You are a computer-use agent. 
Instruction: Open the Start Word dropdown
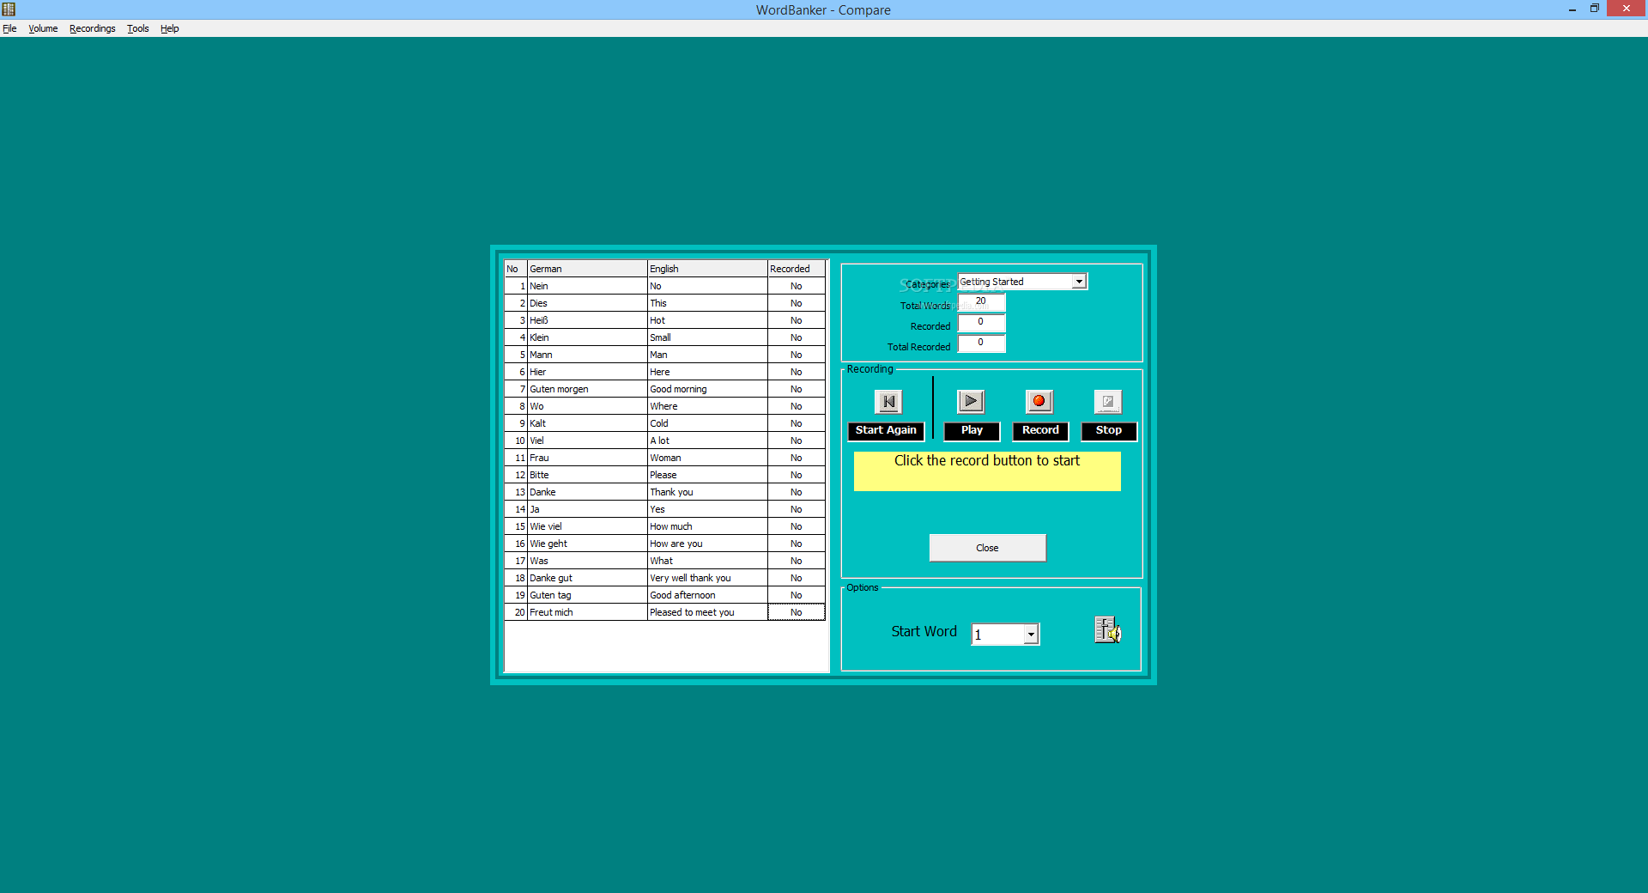1031,635
